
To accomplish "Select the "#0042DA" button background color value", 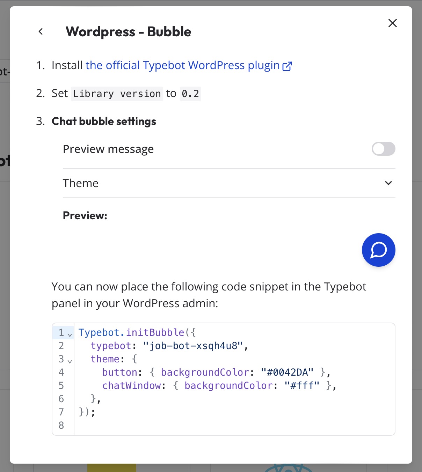I will [x=287, y=372].
